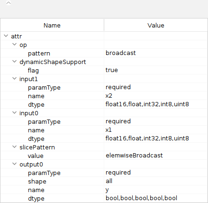Collapse the input1 node chevron
208x203 pixels.
click(15, 79)
